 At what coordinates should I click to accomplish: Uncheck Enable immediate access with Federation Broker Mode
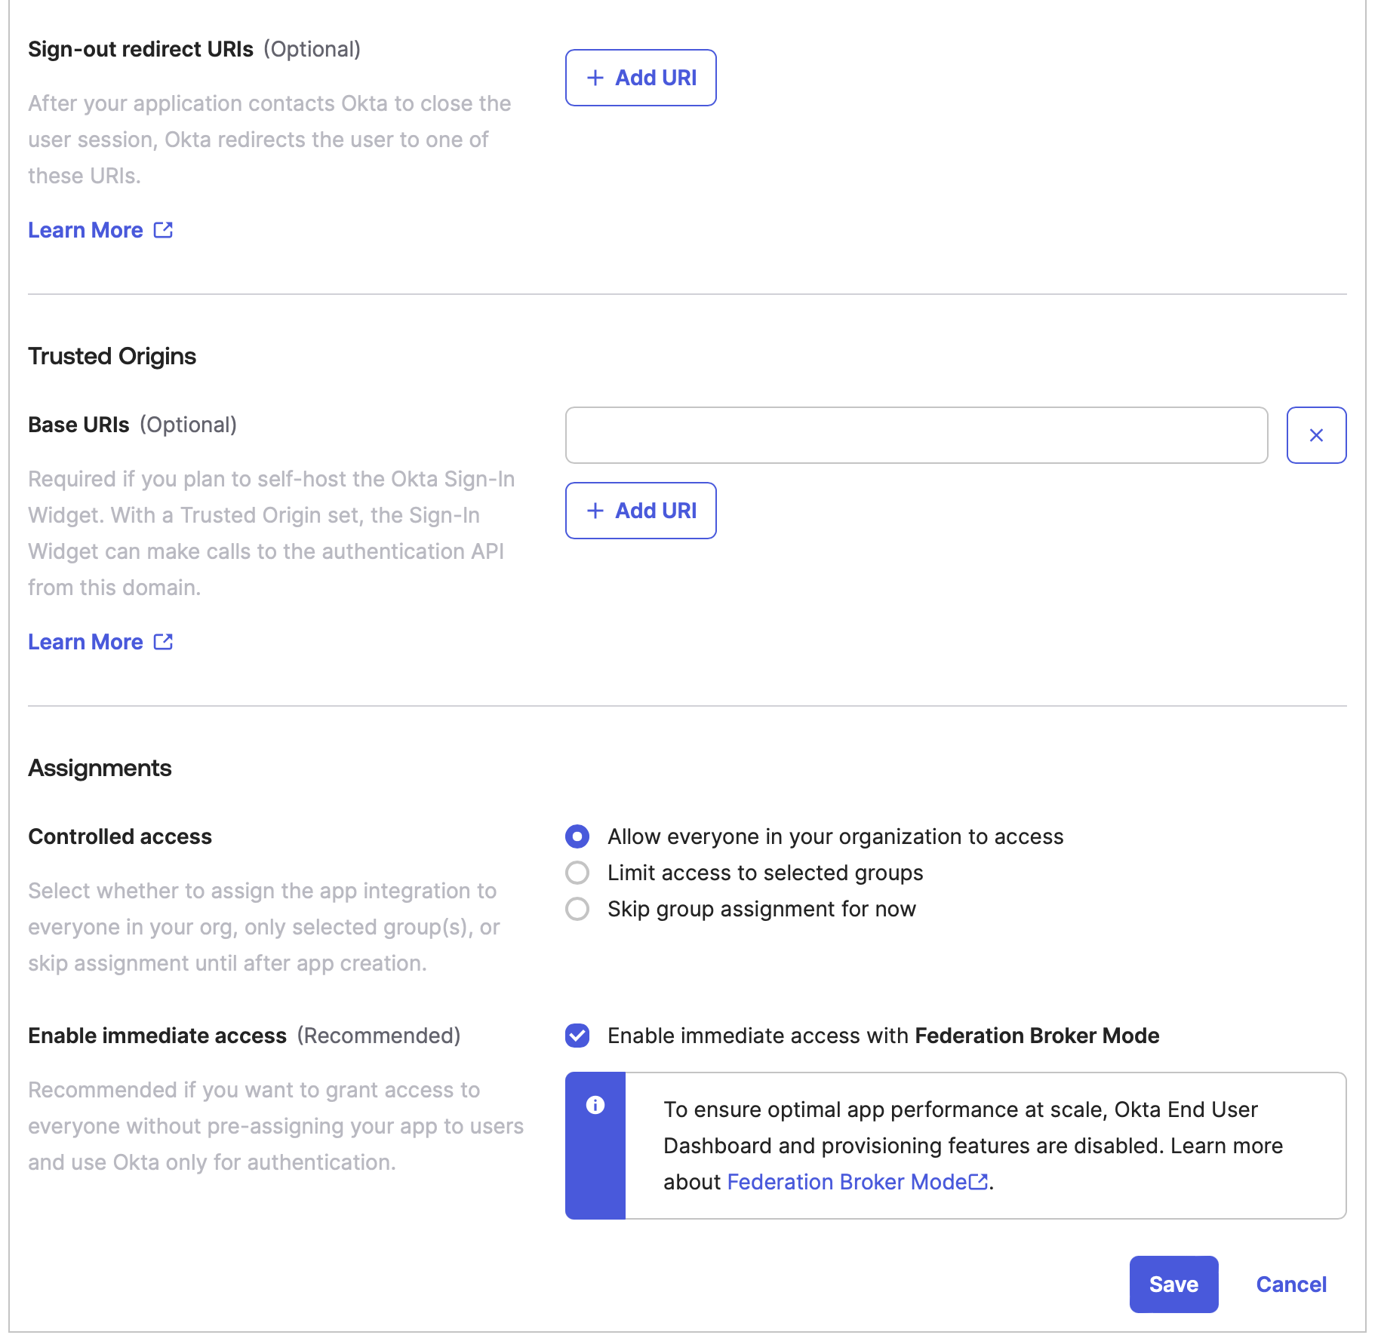coord(577,1036)
